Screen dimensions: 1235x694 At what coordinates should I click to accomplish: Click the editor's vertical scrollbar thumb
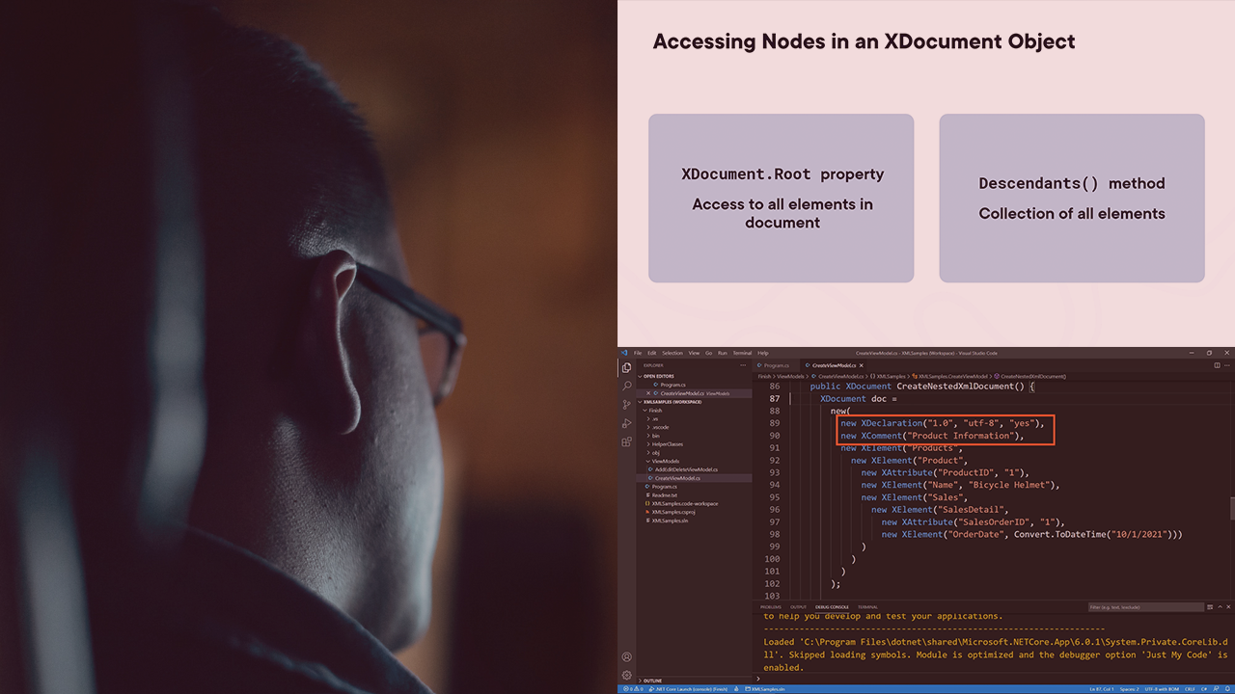pyautogui.click(x=1231, y=508)
